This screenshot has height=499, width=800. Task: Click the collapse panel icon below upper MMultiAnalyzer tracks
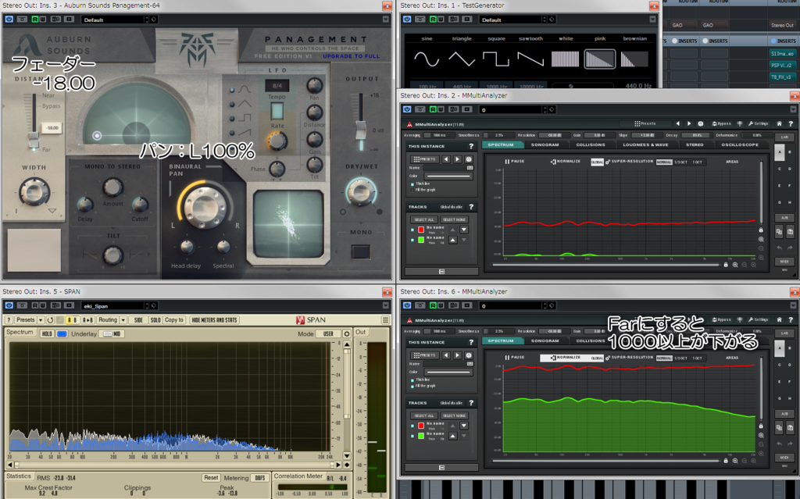442,272
